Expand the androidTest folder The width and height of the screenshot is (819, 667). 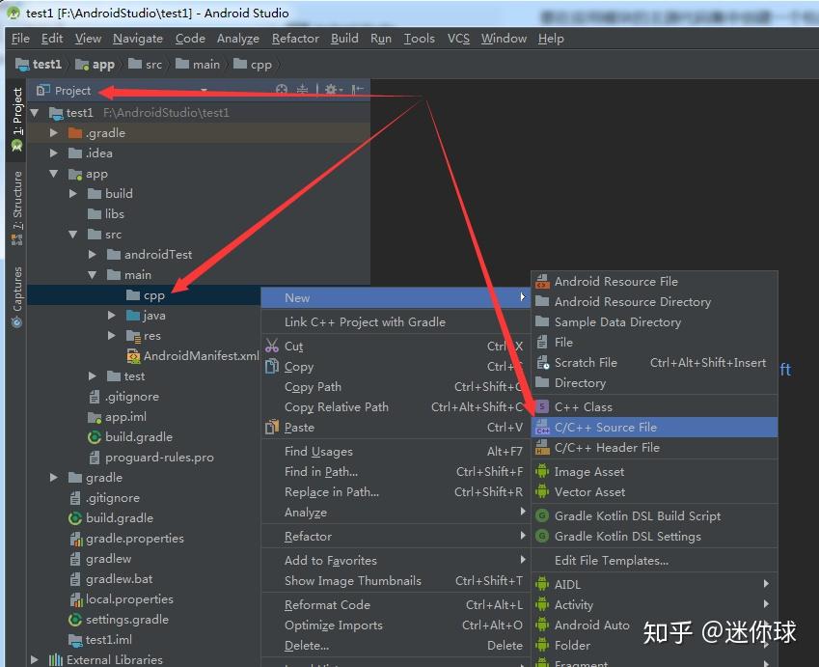(92, 255)
